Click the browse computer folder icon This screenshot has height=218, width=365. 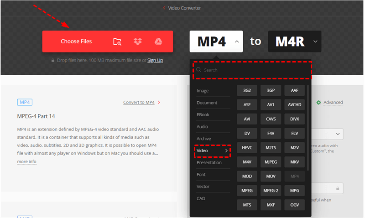coord(117,42)
